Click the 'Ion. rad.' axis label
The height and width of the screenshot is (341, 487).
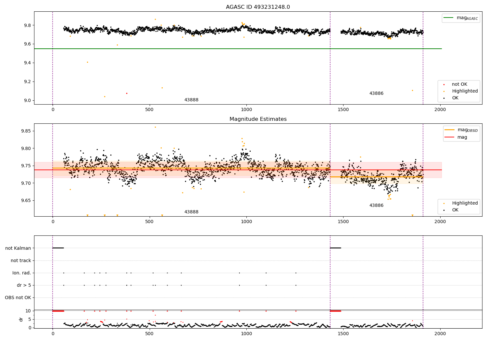point(22,273)
